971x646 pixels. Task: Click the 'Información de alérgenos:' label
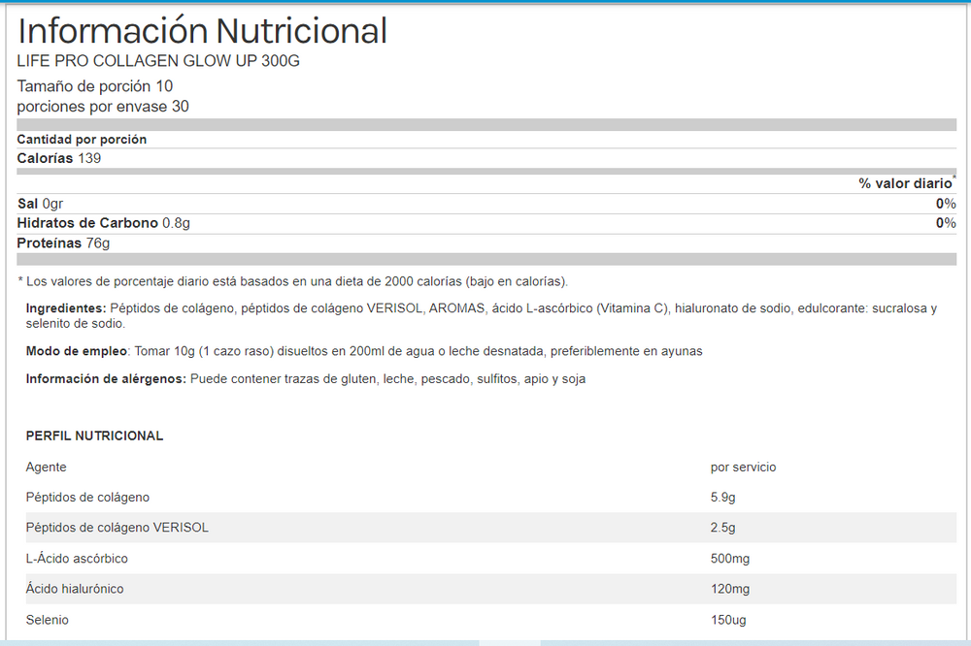click(x=106, y=379)
